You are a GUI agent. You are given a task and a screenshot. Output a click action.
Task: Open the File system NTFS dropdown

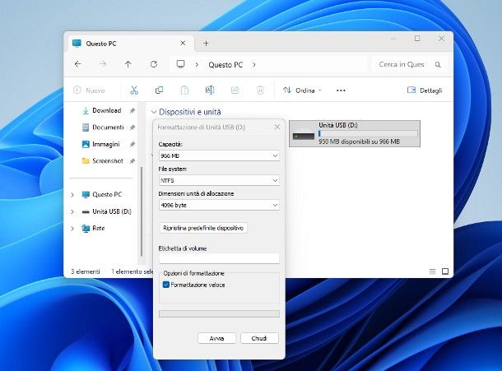(219, 180)
